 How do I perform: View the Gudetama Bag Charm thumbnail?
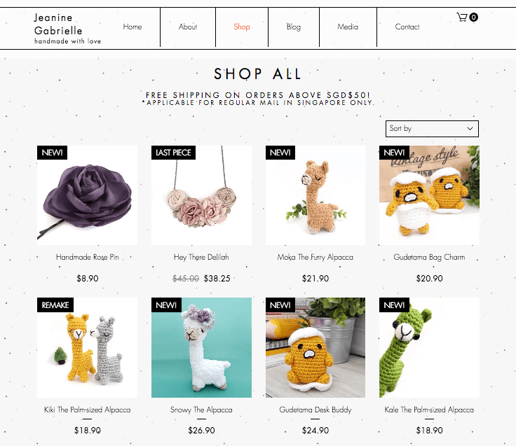point(429,195)
